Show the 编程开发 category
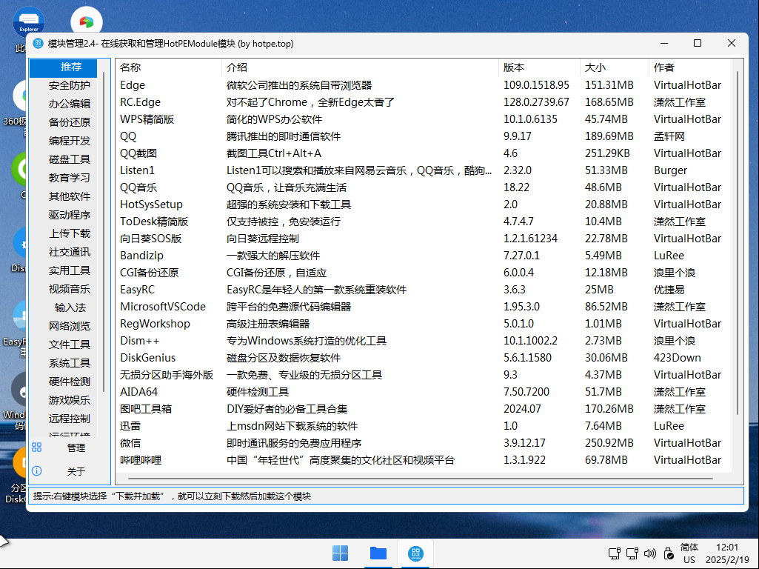Viewport: 759px width, 569px height. [x=64, y=141]
